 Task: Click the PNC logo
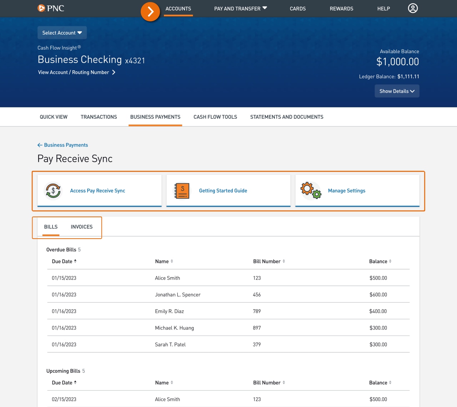(x=51, y=8)
